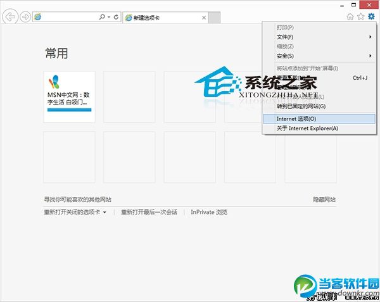
Task: Close the 新建选项卡 tab with its X
Action: pyautogui.click(x=204, y=18)
